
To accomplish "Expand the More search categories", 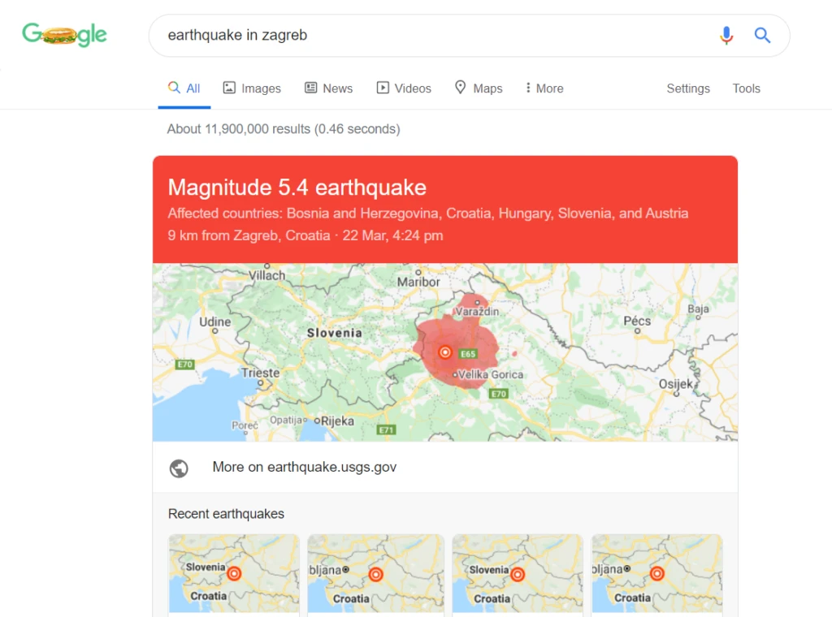I will (x=544, y=88).
